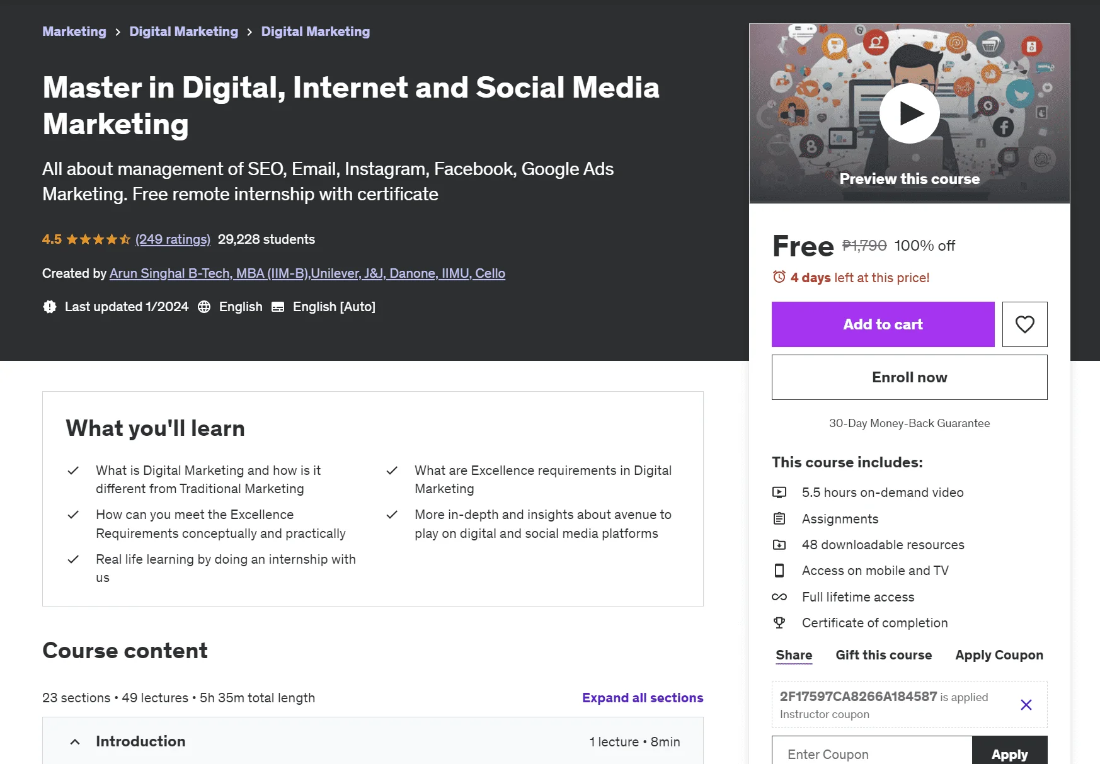Open the 249 ratings link
1100x764 pixels.
tap(173, 239)
